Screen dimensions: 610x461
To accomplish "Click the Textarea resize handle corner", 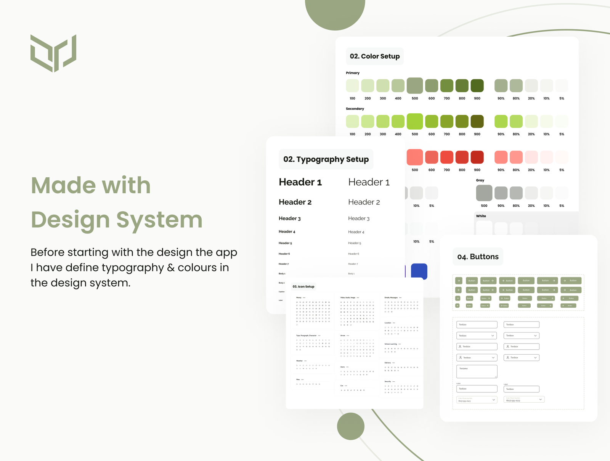I will (x=496, y=376).
